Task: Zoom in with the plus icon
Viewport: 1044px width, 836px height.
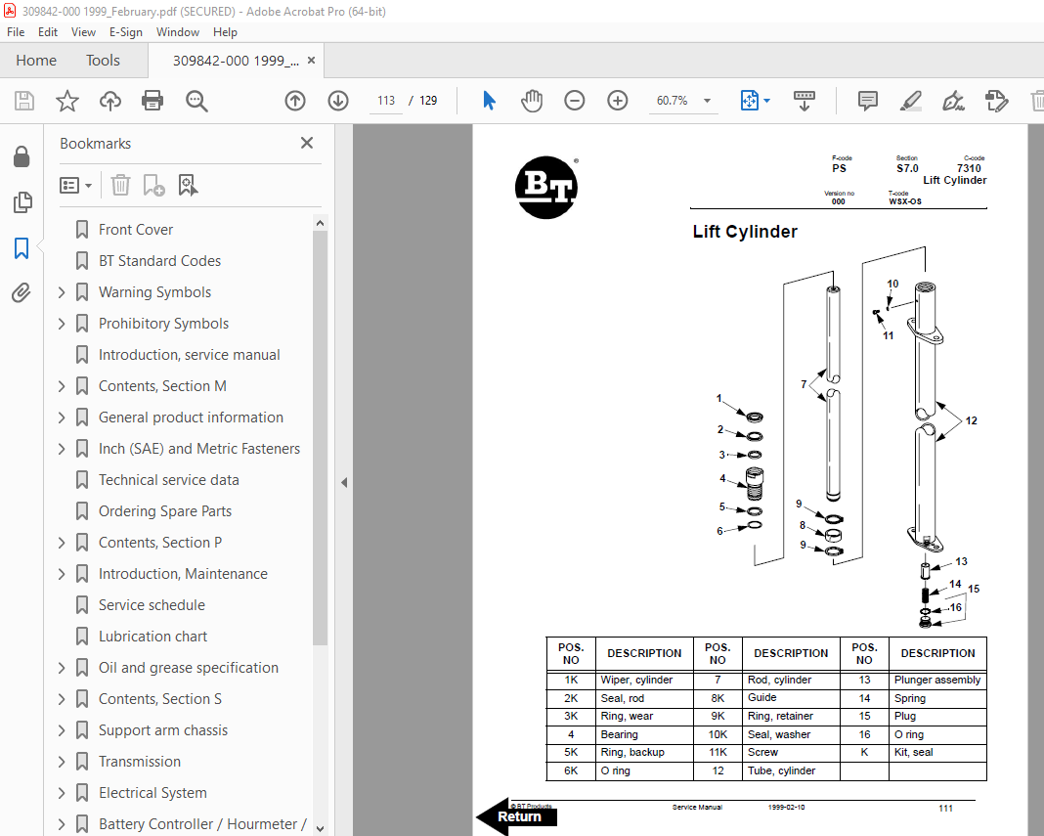Action: click(617, 101)
